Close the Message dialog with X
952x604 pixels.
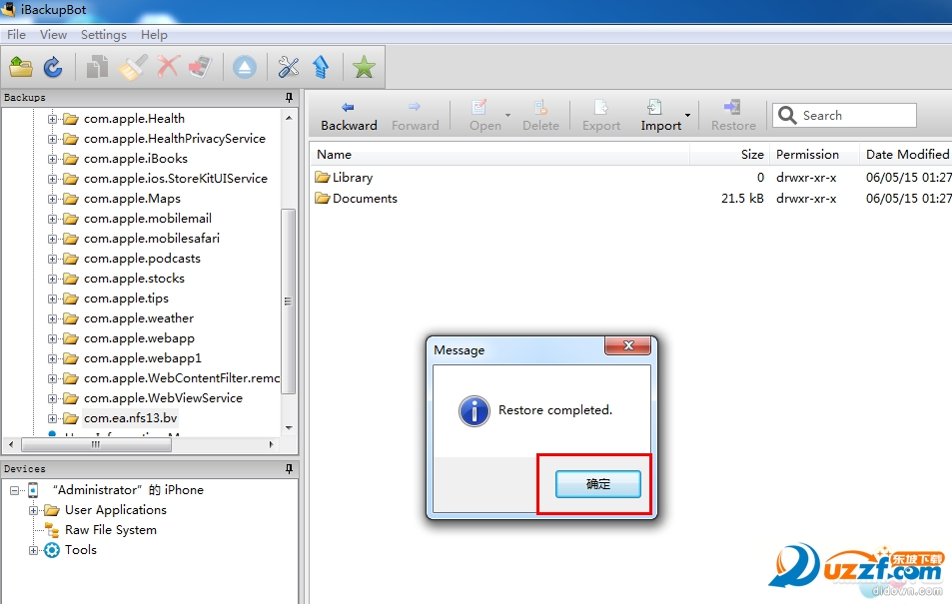[x=627, y=345]
